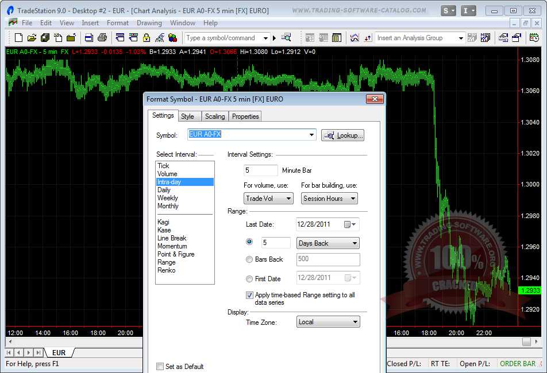
Task: Select the Bars Back radio button
Action: pos(249,259)
